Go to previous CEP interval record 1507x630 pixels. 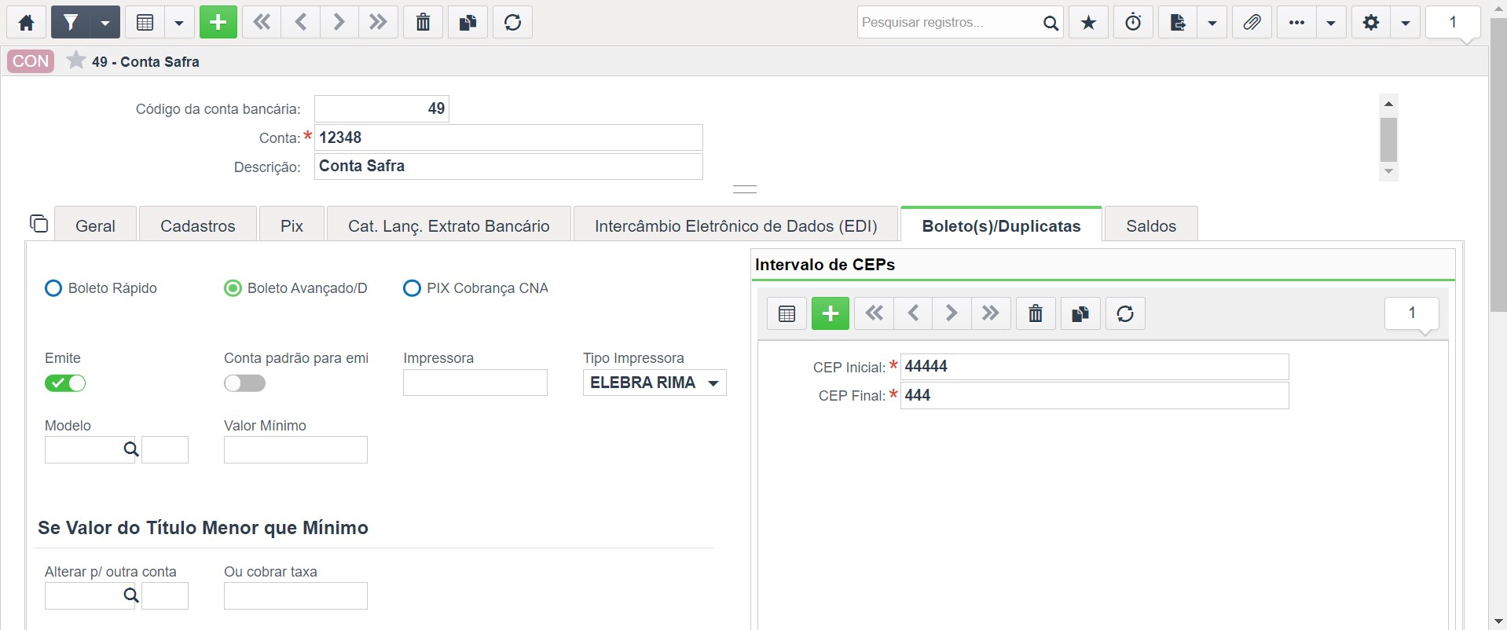(x=913, y=313)
